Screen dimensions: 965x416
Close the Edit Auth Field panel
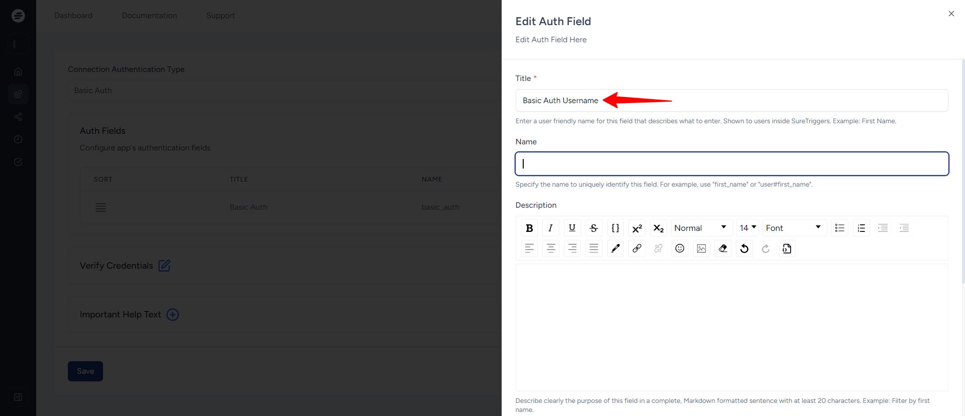(951, 14)
